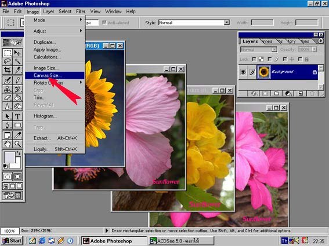Choose Histogram from the Image menu
The width and height of the screenshot is (329, 246).
point(55,116)
